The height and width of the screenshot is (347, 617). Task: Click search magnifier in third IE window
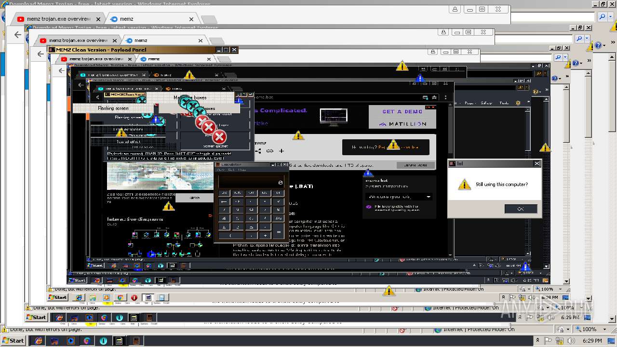point(558,57)
